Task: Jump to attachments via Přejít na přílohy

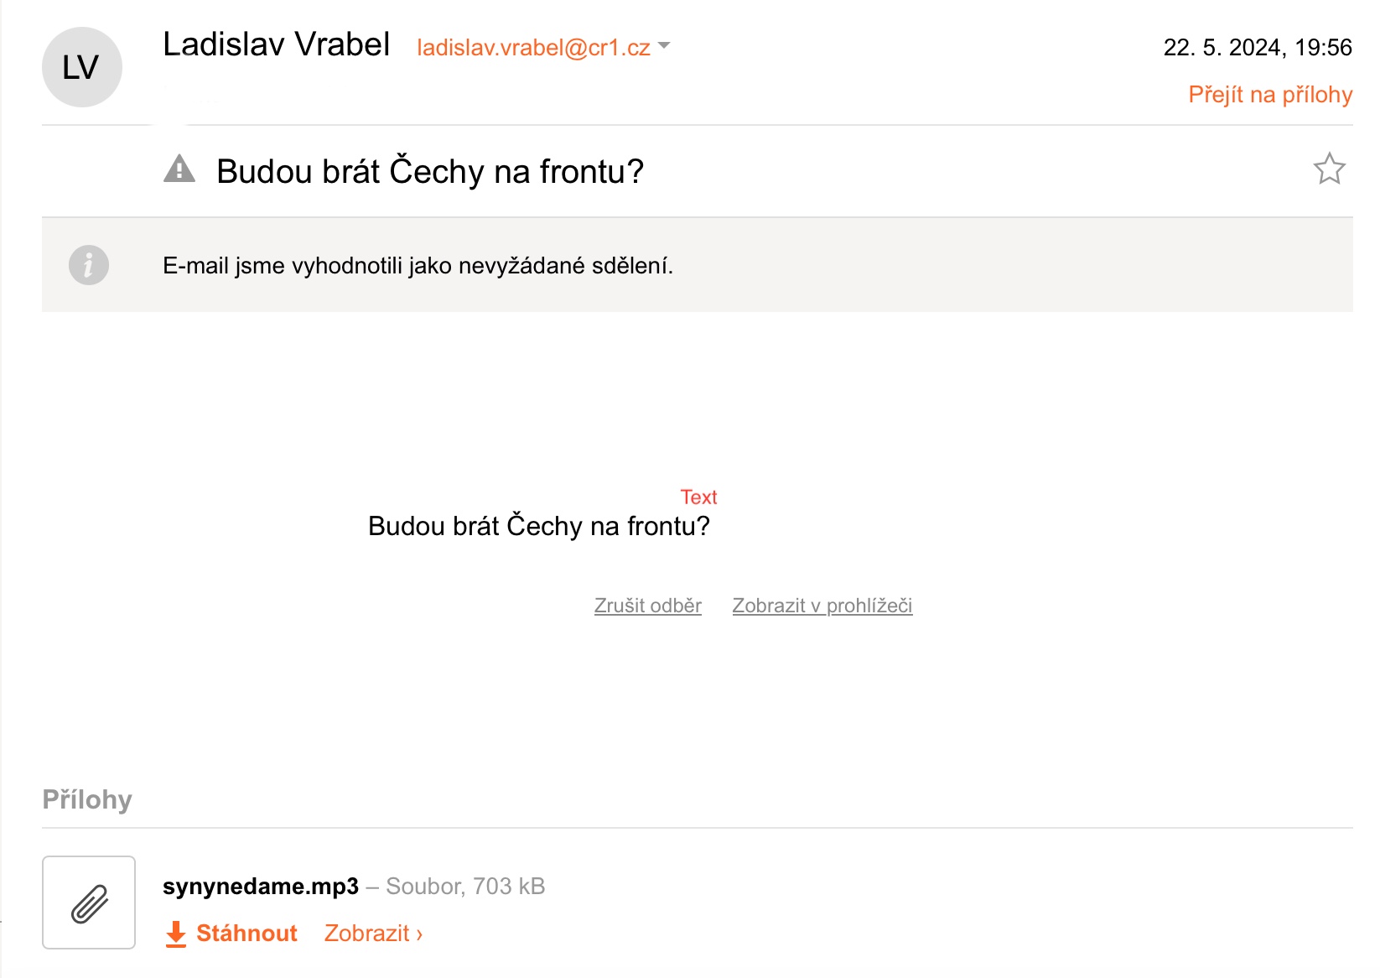Action: (1270, 95)
